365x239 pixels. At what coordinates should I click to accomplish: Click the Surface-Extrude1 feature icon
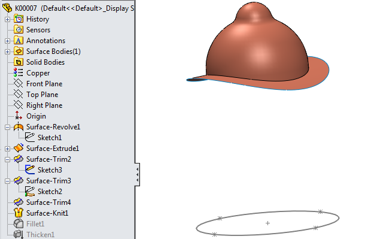click(19, 148)
